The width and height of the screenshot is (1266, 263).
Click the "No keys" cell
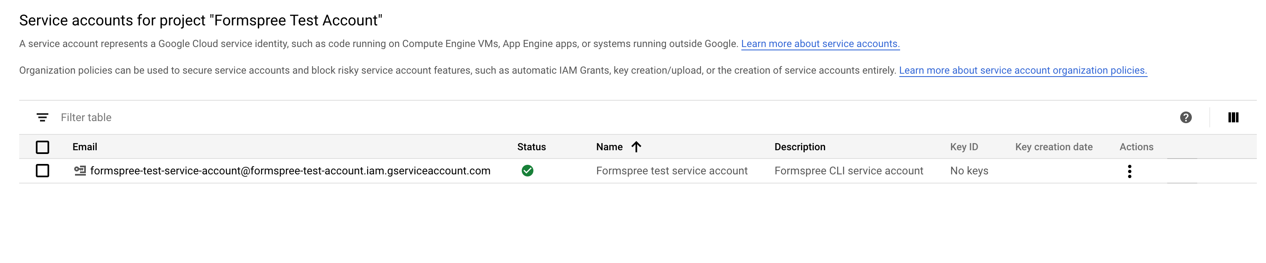968,171
